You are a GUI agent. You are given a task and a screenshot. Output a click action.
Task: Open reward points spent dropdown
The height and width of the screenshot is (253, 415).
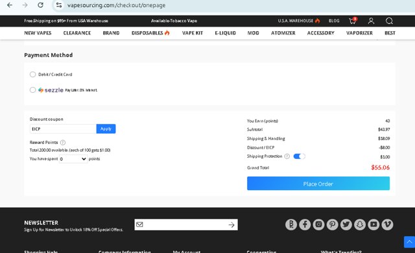73,159
